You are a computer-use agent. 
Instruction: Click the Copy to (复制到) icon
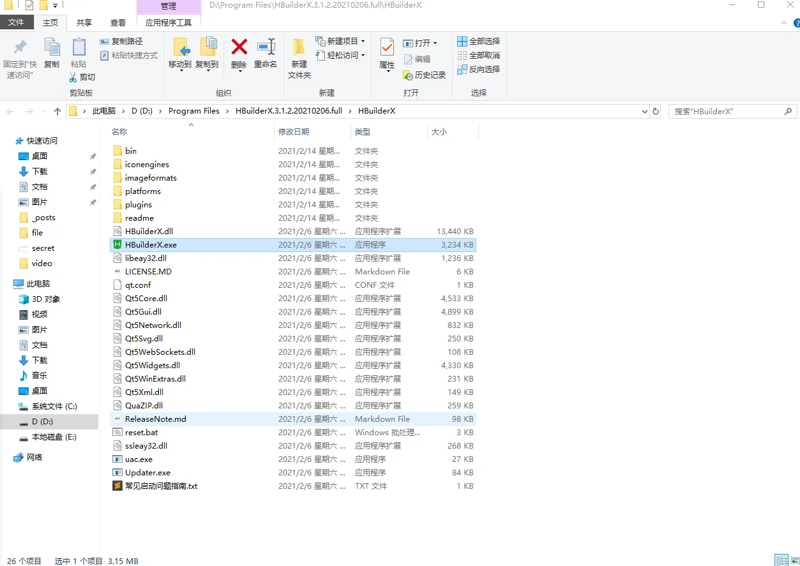point(208,47)
